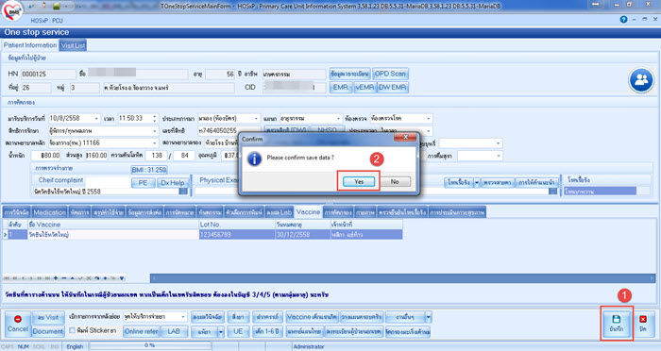Click the Document button
Screen dimensions: 661x351
pos(47,331)
